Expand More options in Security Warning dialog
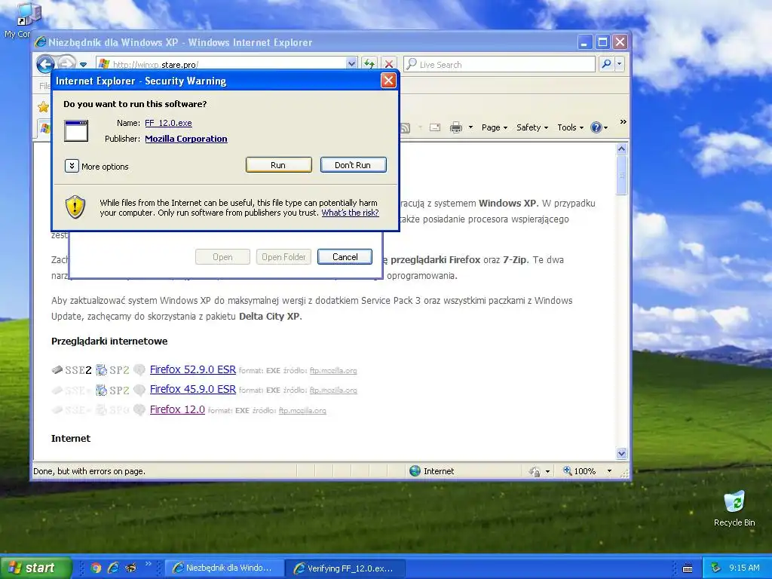Screen dimensions: 772x579 (72, 166)
